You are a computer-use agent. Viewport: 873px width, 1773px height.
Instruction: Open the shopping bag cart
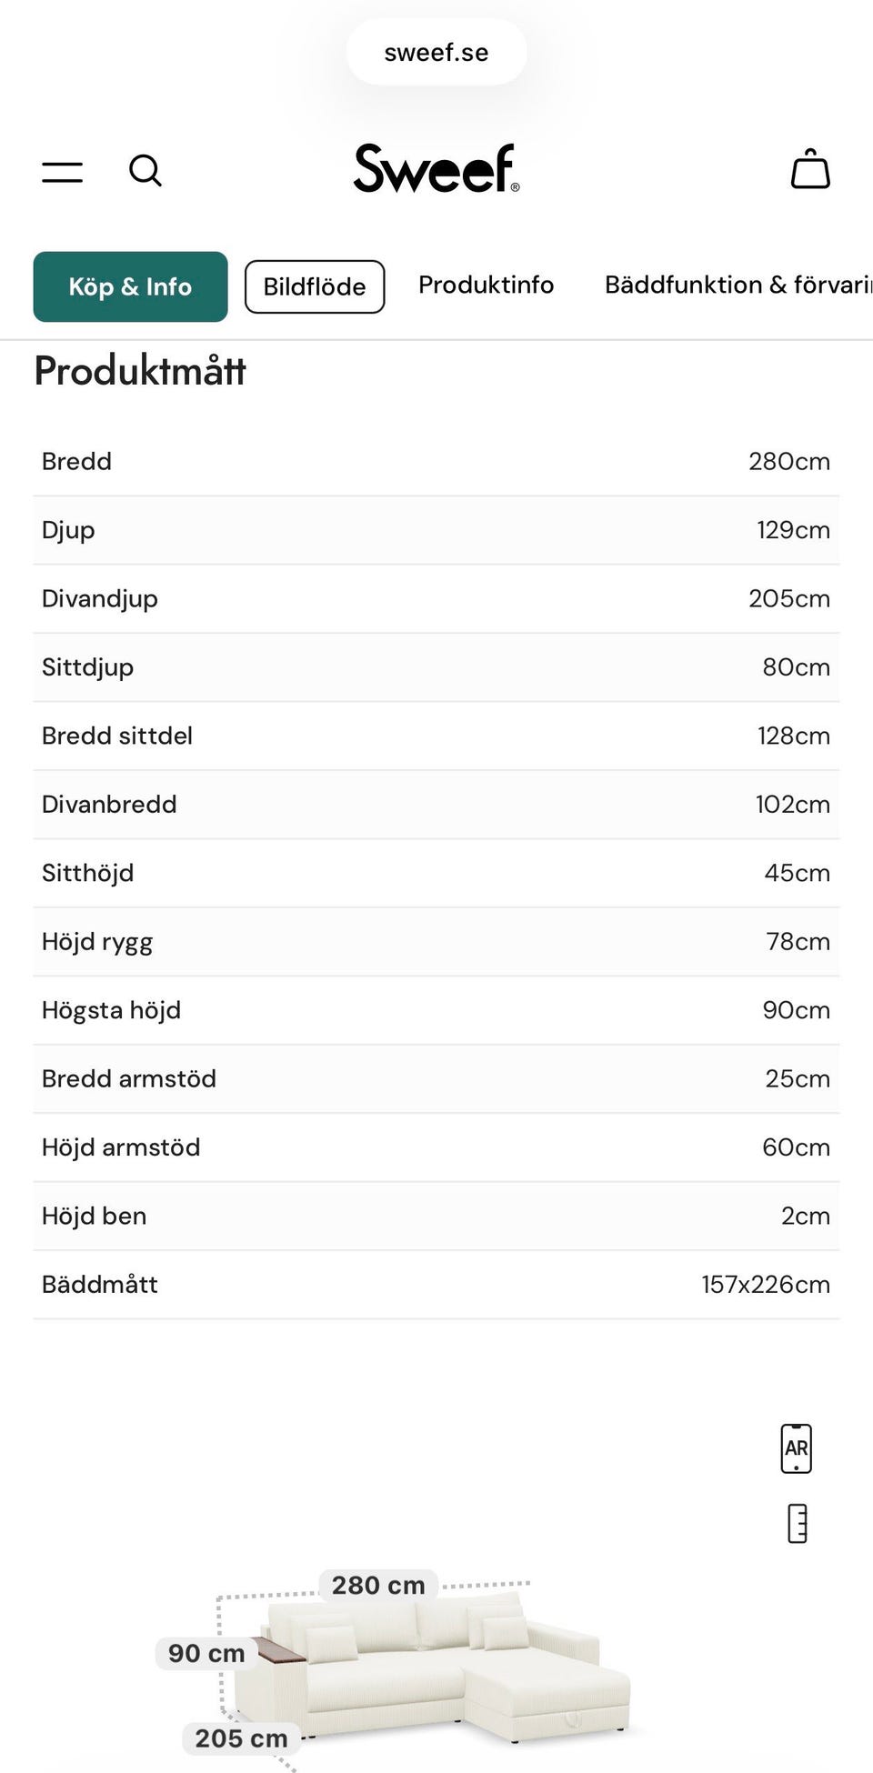(810, 170)
